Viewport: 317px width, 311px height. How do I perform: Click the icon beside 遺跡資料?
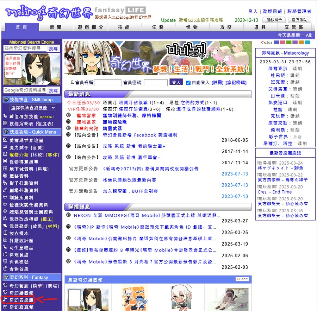pos(5,176)
